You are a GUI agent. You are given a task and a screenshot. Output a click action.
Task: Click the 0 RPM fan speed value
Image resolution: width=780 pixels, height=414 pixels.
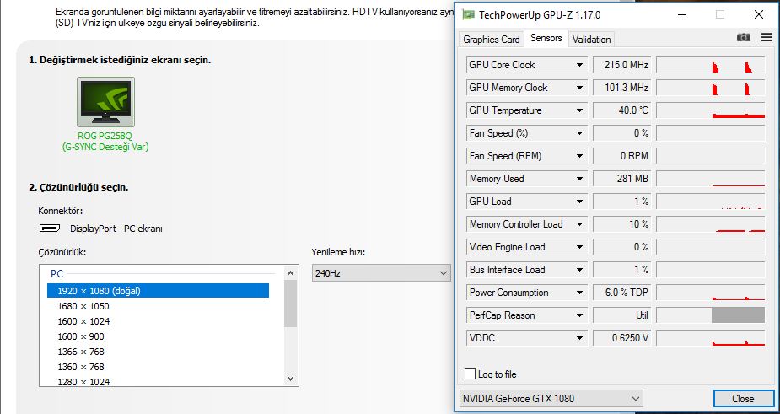click(621, 156)
